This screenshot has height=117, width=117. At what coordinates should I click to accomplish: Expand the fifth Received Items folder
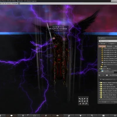pyautogui.click(x=99, y=91)
